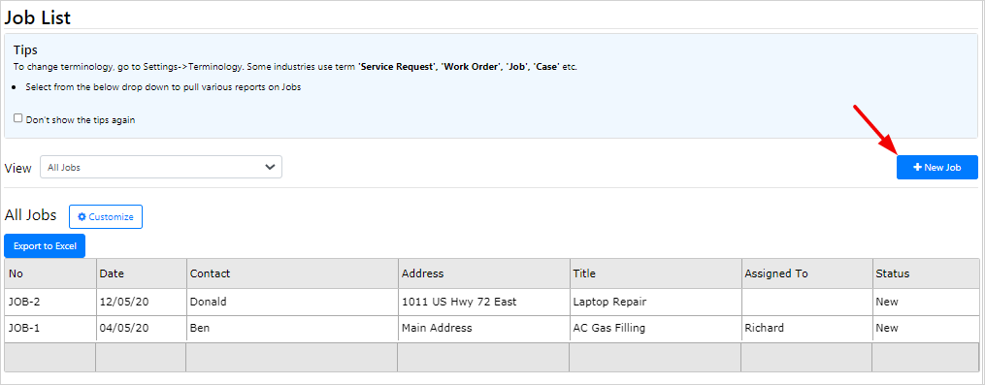This screenshot has width=985, height=385.
Task: Open the All Jobs view dropdown
Action: (x=161, y=168)
